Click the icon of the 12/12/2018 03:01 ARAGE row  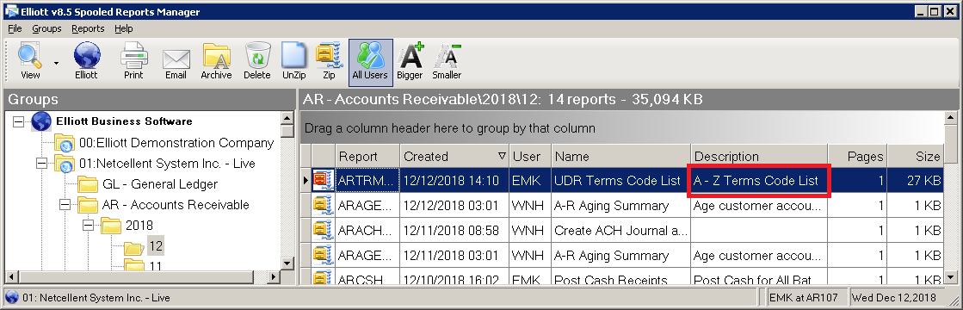pos(323,205)
